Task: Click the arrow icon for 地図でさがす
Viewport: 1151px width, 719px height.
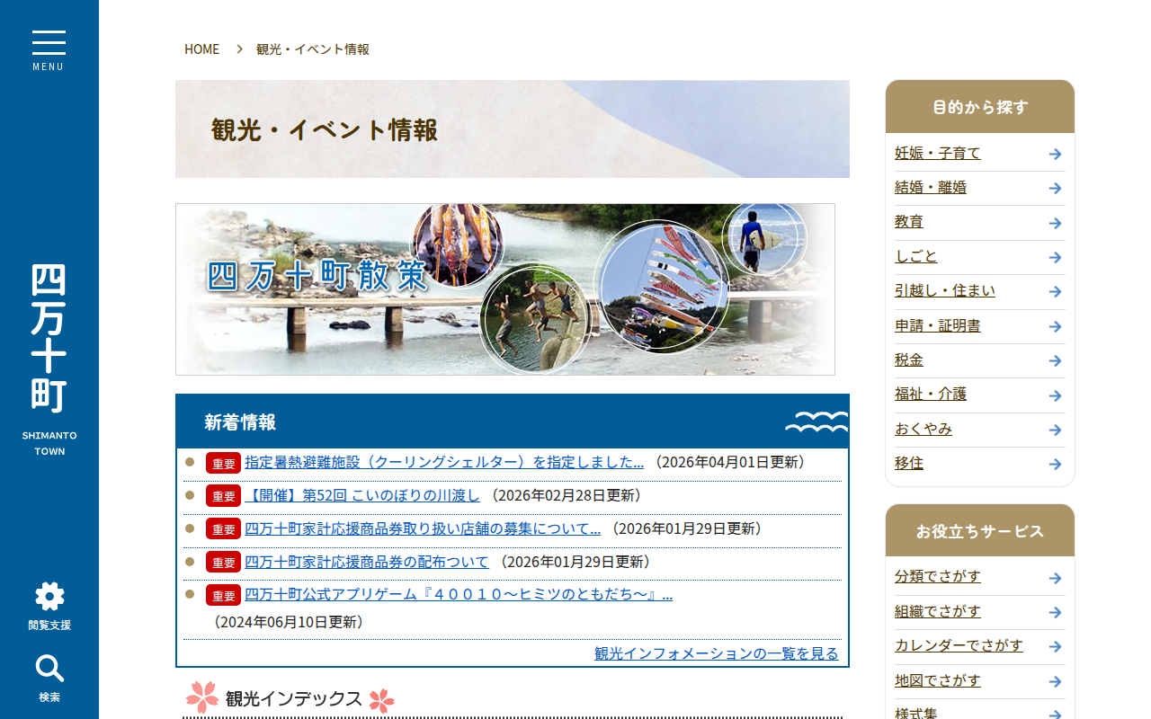Action: (1053, 681)
